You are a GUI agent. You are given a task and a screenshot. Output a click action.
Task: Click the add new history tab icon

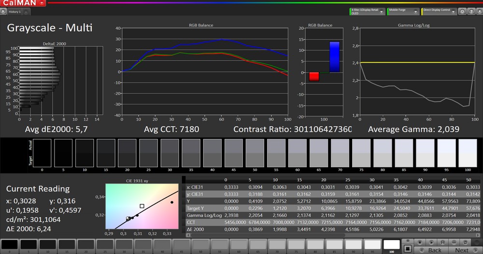pos(26,12)
